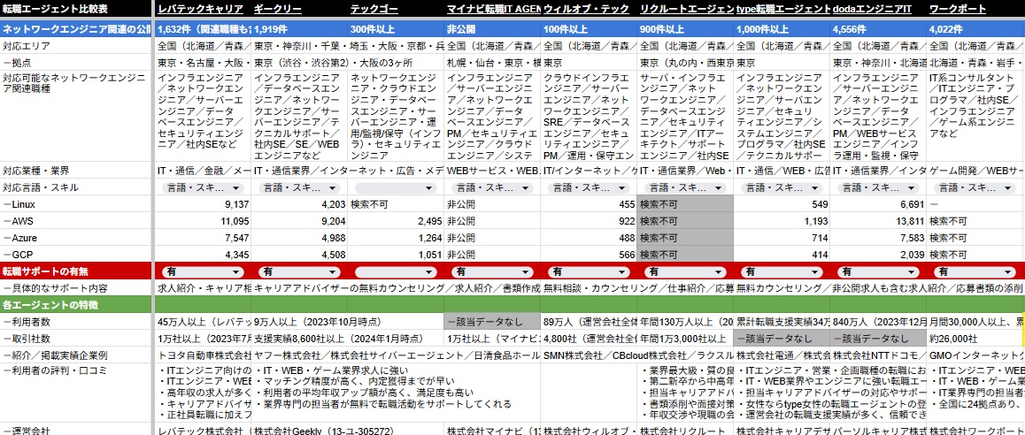Expand 言語・スキル dropdown under レバテックキャリア
The image size is (1025, 435).
pyautogui.click(x=203, y=187)
